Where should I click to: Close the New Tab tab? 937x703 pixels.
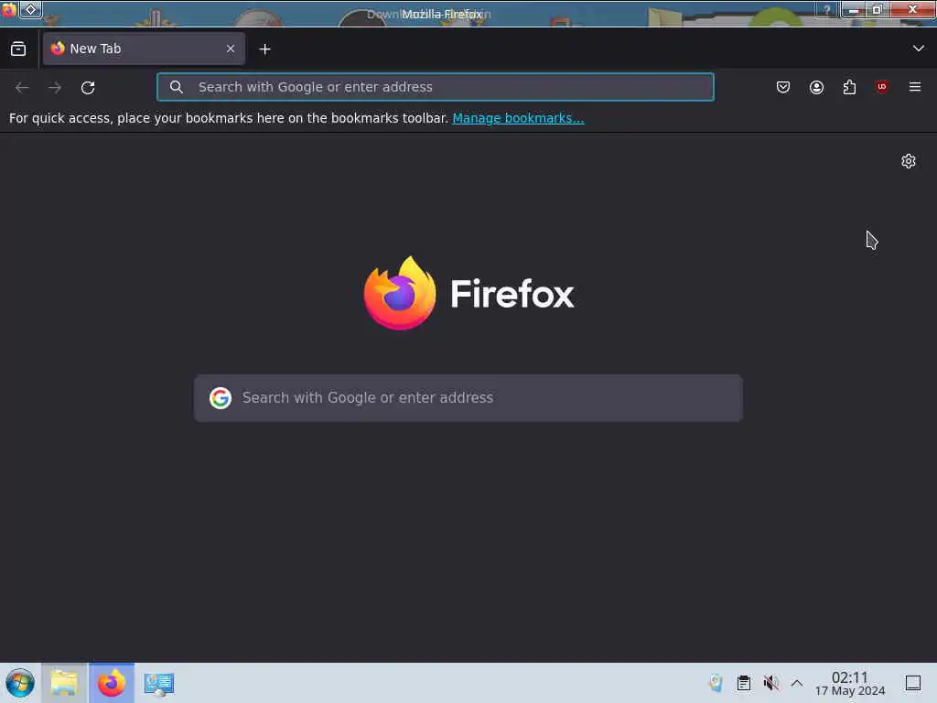tap(231, 49)
